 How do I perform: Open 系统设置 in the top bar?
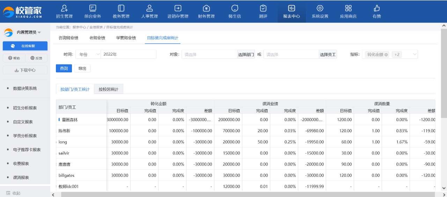(x=320, y=11)
